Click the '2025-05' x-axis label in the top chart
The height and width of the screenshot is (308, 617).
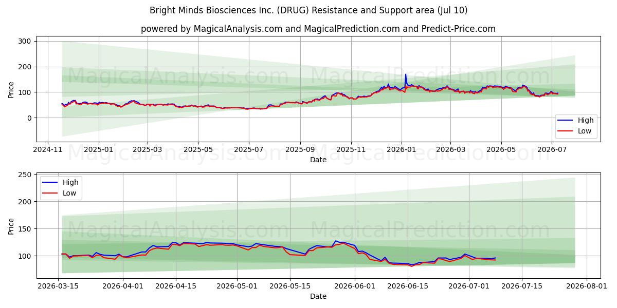pyautogui.click(x=198, y=149)
